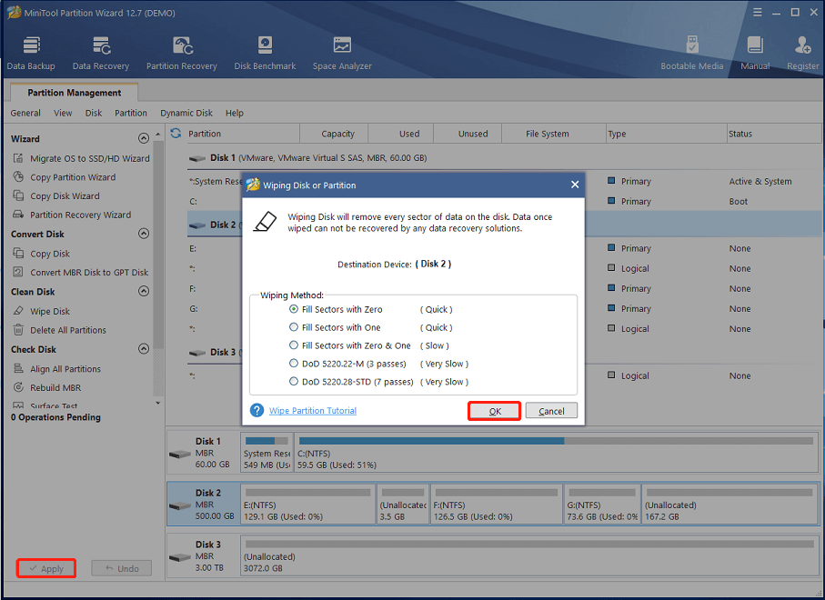Image resolution: width=825 pixels, height=600 pixels.
Task: Select Disk 3 unallocated 3072.0 GB block
Action: (529, 555)
